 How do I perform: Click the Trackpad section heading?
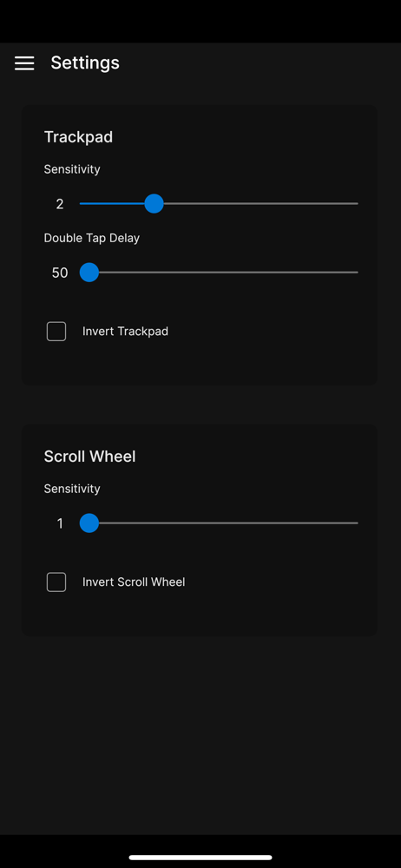tap(79, 137)
